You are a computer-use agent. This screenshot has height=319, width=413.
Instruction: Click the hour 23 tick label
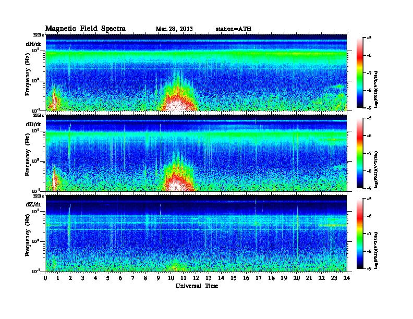point(334,278)
